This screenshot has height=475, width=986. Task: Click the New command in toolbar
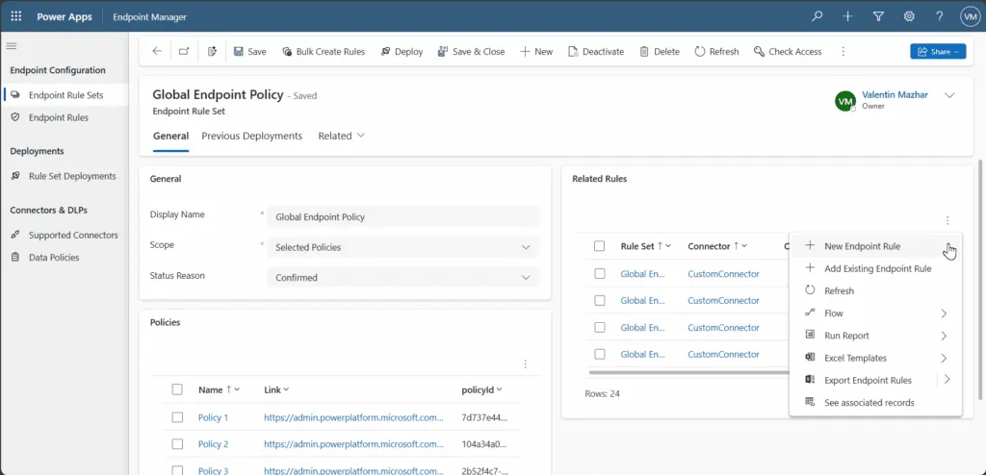535,52
